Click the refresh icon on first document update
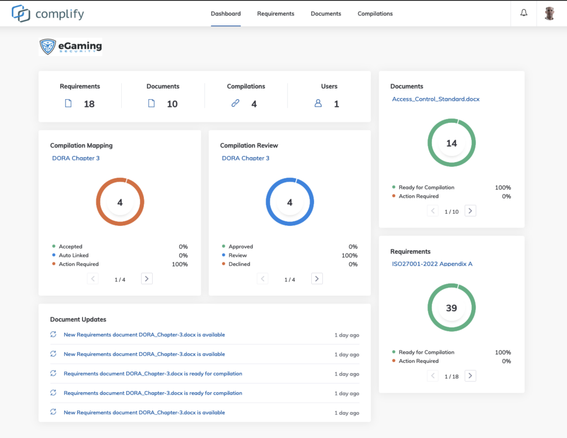The width and height of the screenshot is (567, 438). 53,334
